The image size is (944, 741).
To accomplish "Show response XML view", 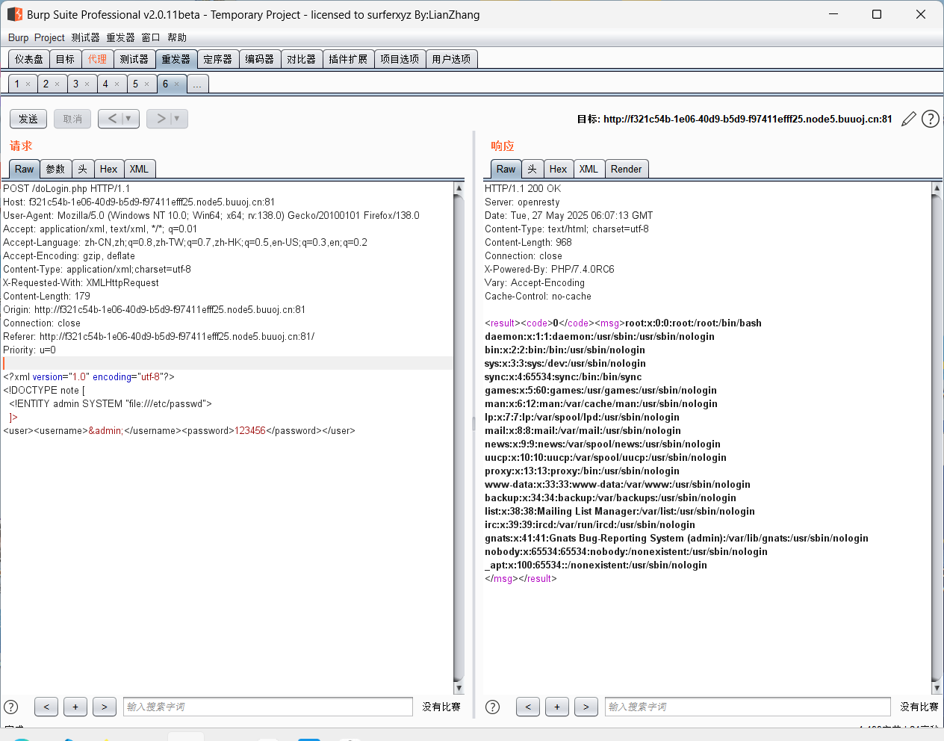I will 589,169.
